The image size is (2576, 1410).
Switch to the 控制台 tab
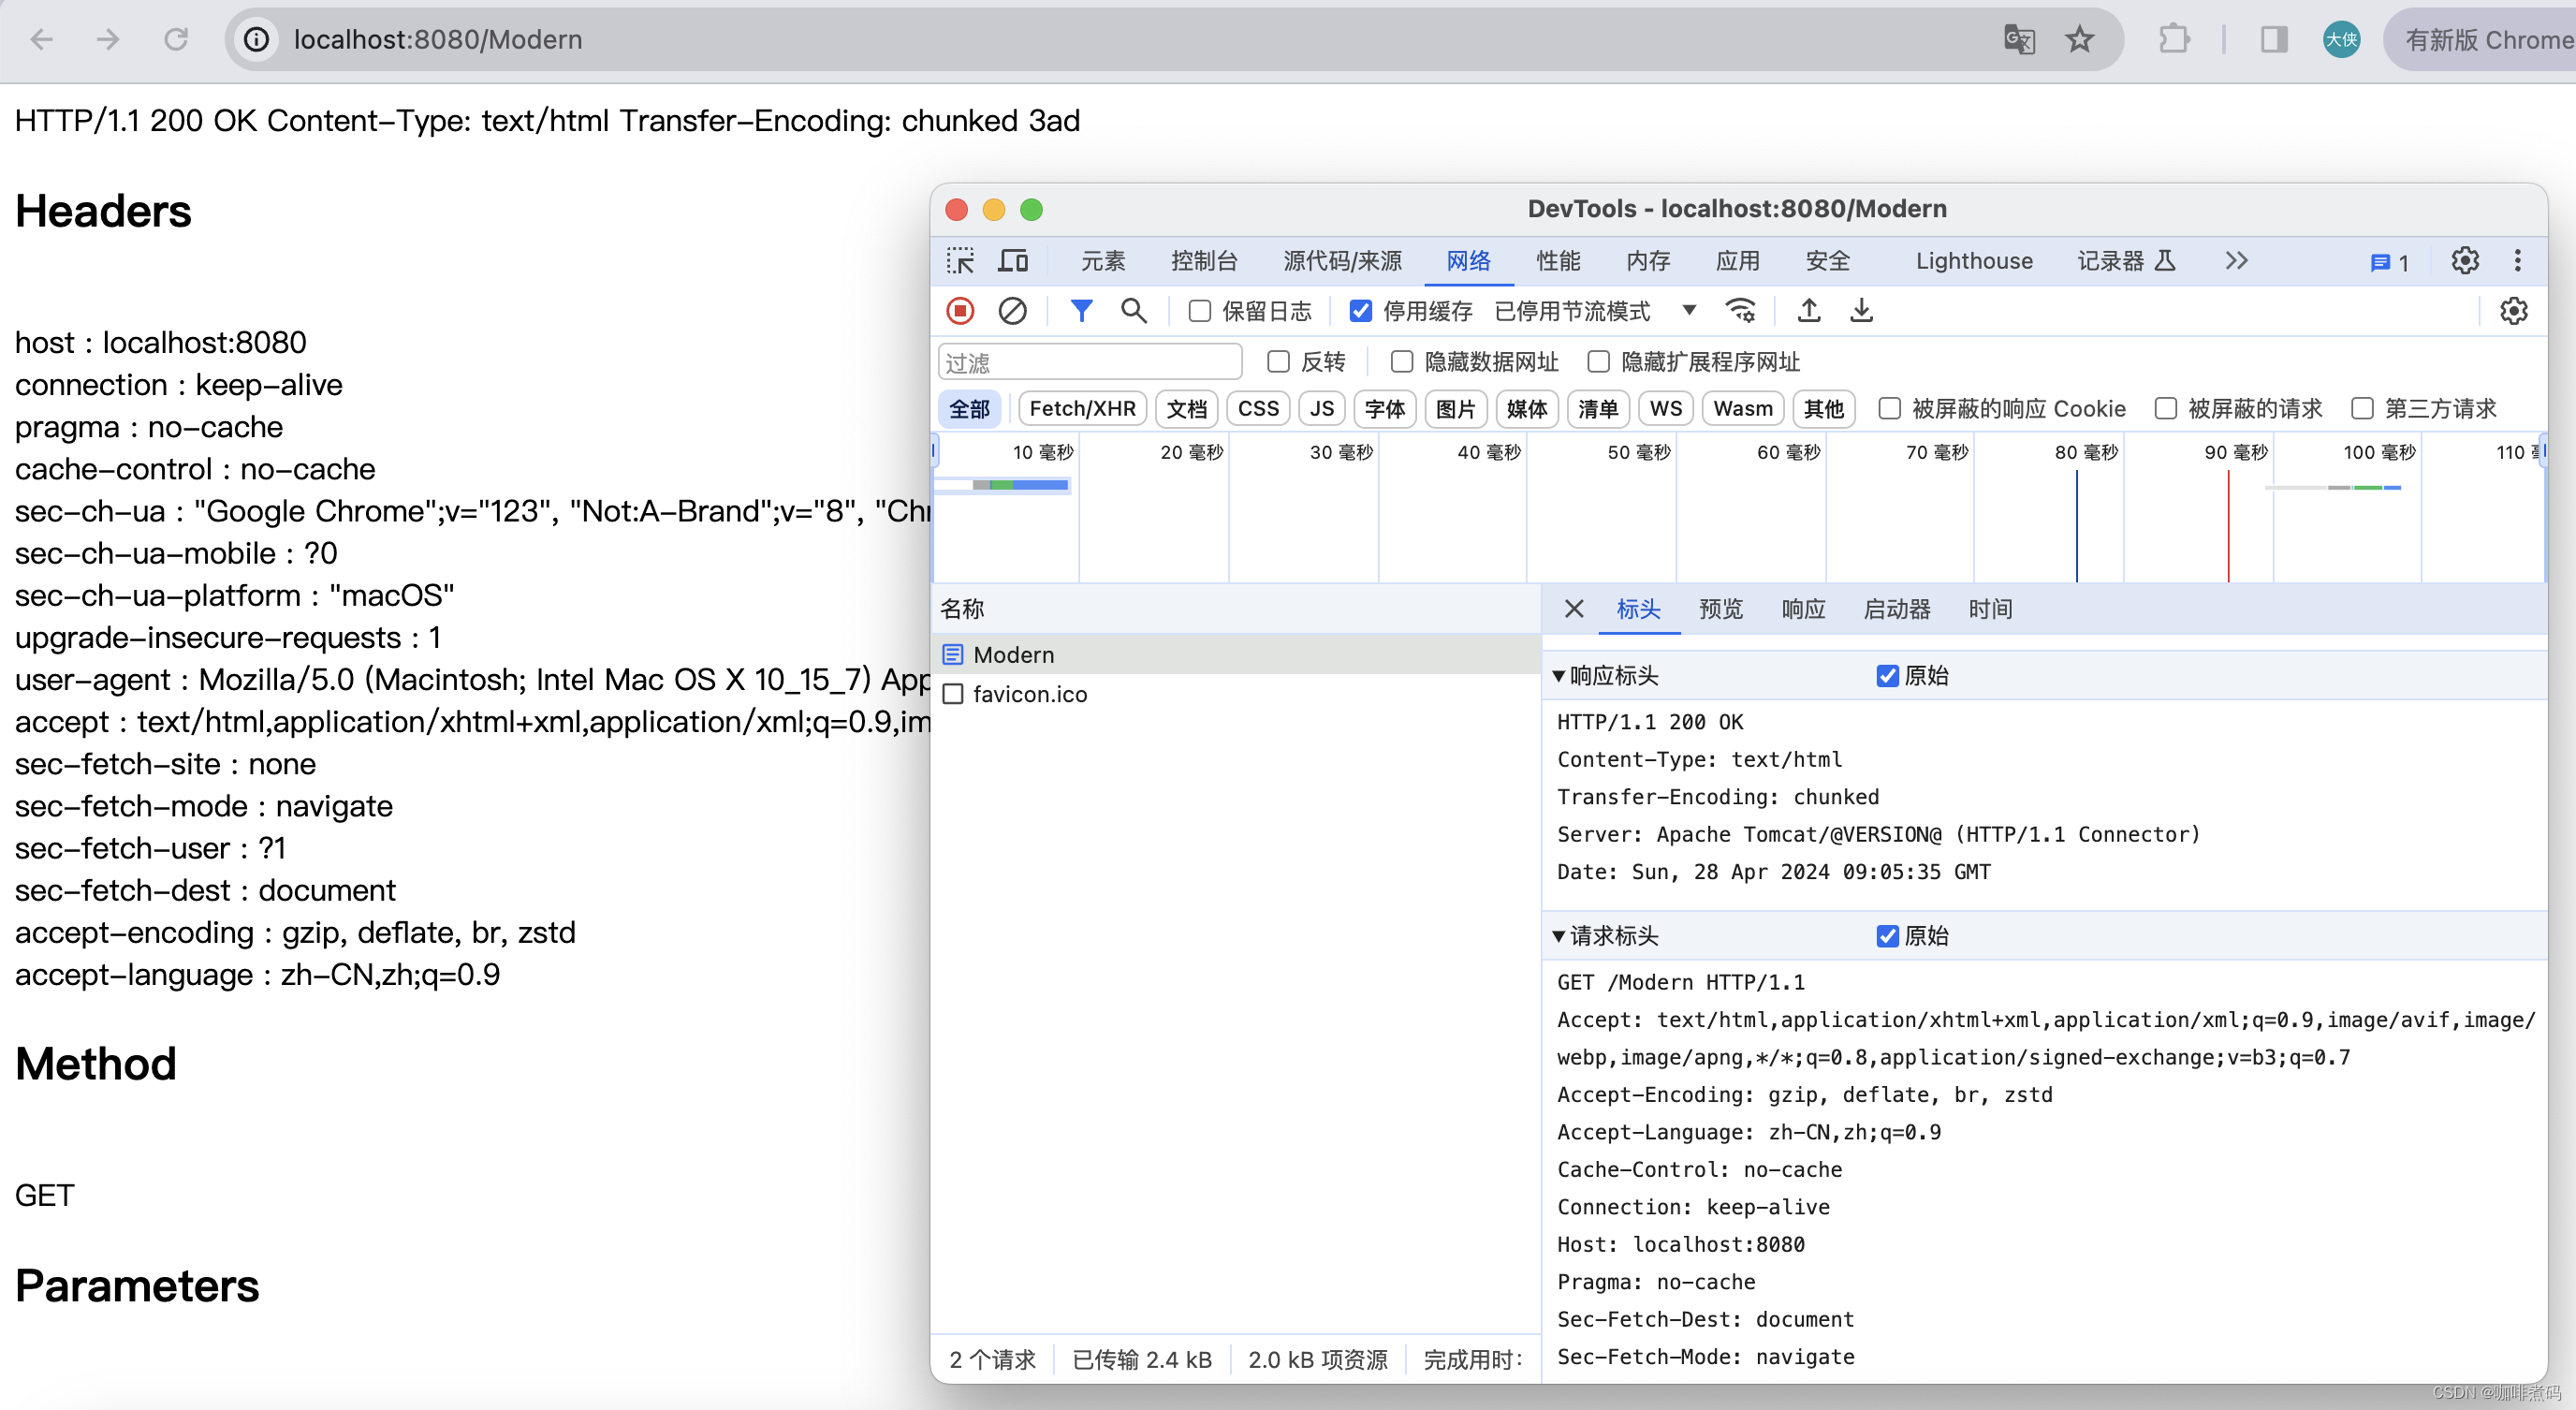point(1204,261)
